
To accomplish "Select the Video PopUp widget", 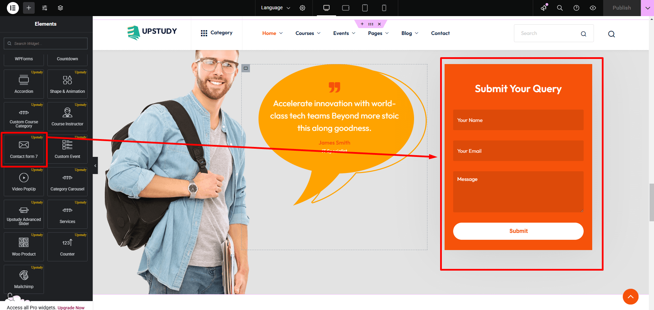I will 24,182.
